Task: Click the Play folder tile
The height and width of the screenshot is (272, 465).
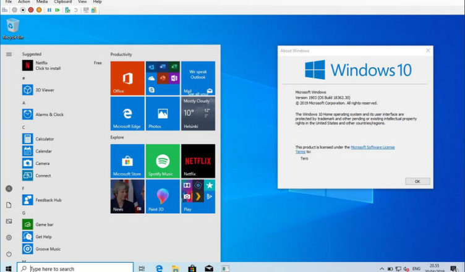Action: click(x=198, y=197)
